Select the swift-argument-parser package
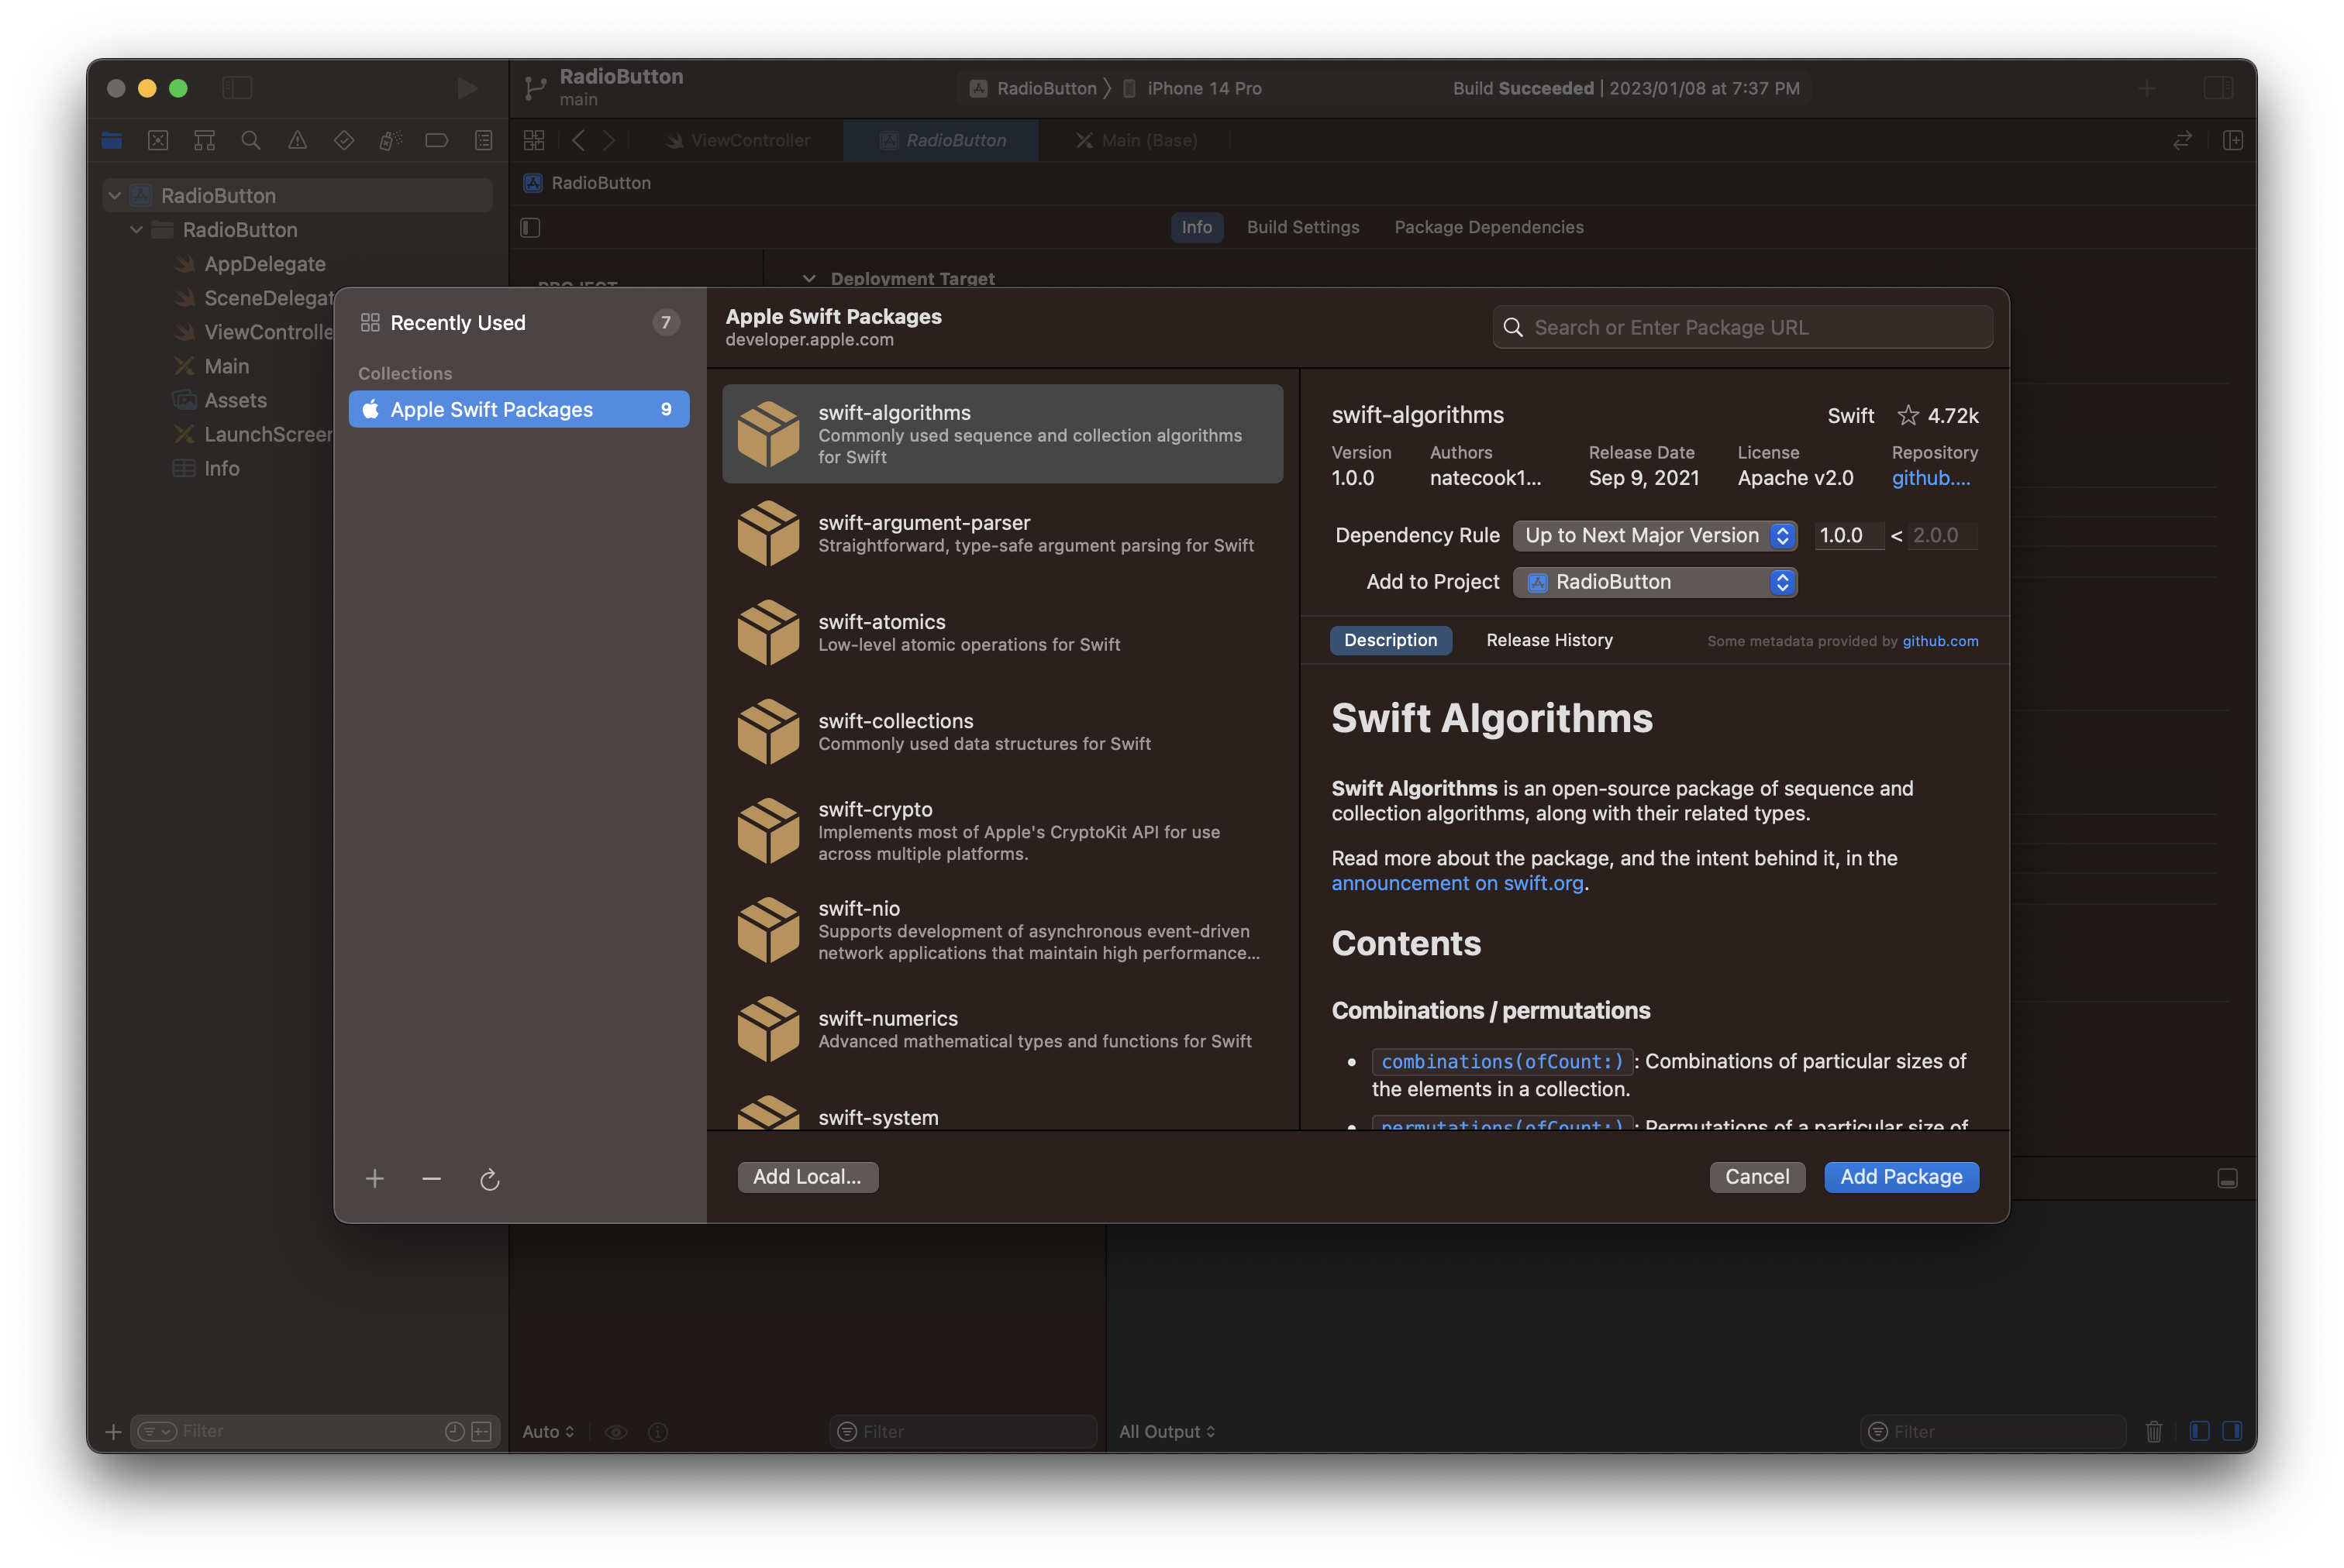 tap(1002, 533)
